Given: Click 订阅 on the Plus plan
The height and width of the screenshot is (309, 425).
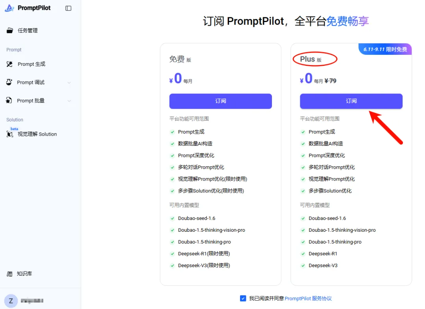Looking at the screenshot, I should pyautogui.click(x=351, y=101).
